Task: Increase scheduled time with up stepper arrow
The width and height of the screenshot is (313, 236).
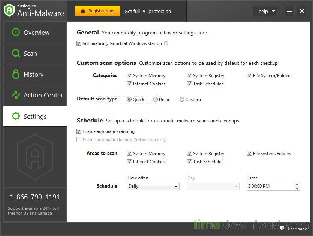Action: [x=297, y=184]
